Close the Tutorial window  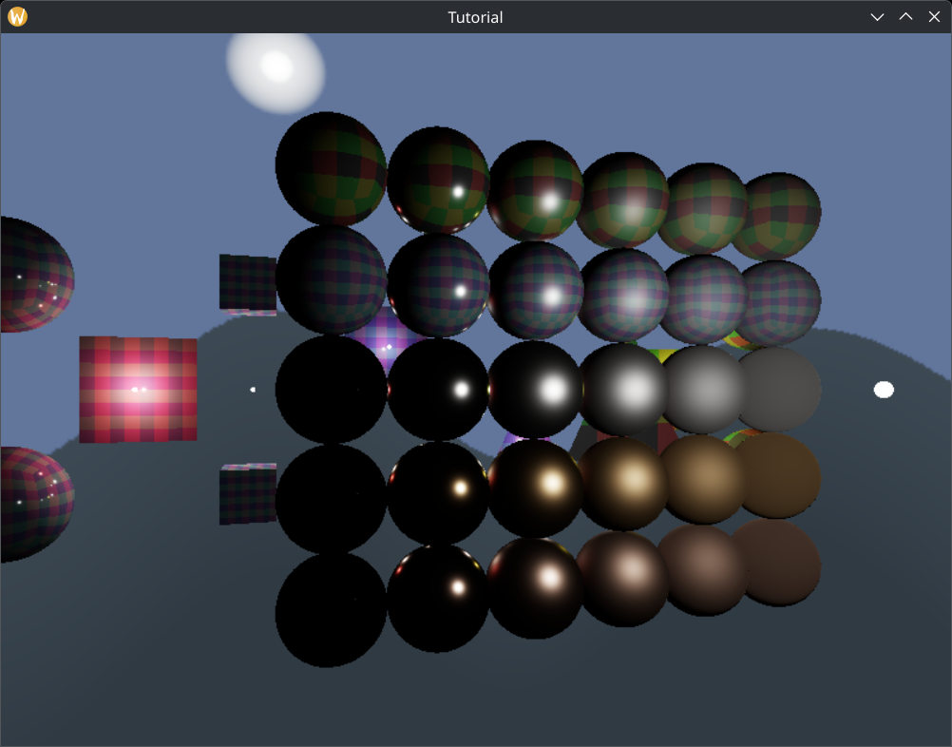[933, 16]
